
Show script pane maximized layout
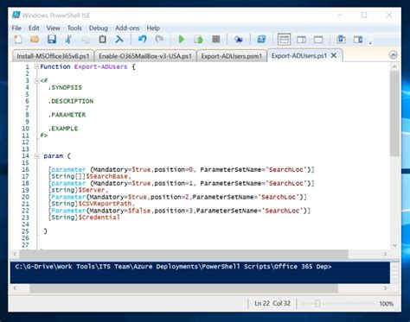click(x=318, y=40)
